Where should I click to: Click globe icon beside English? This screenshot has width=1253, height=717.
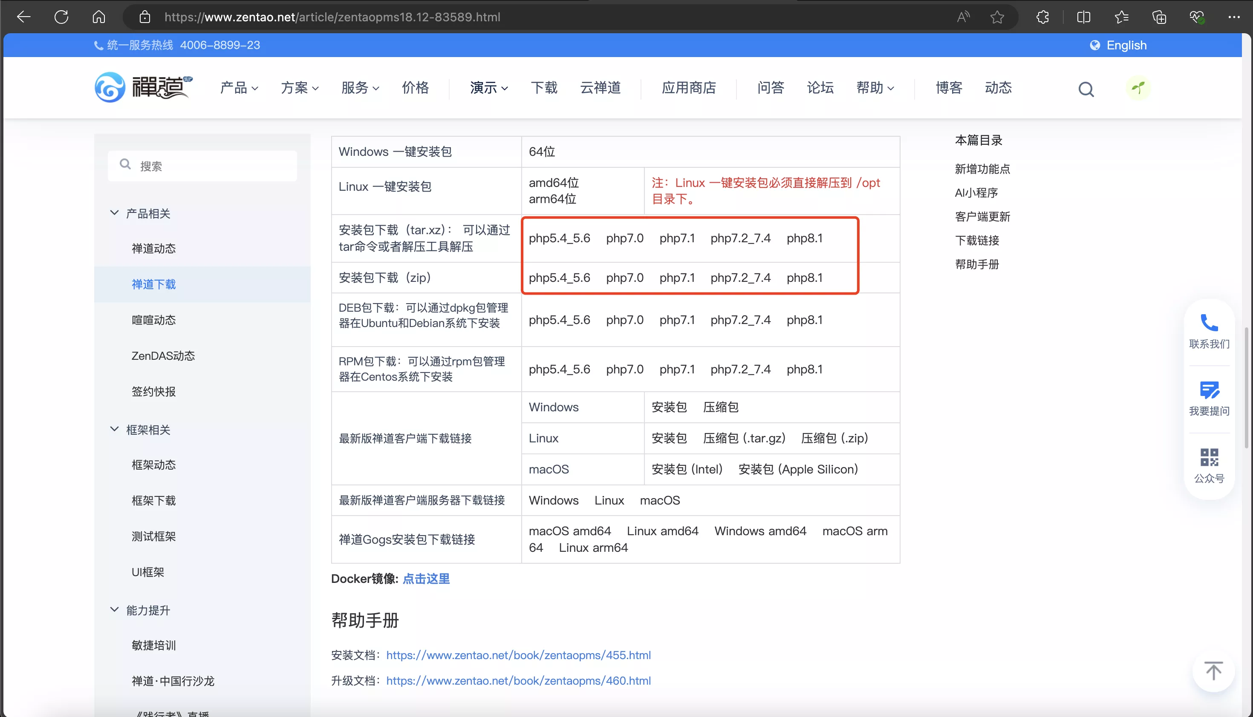pos(1095,45)
